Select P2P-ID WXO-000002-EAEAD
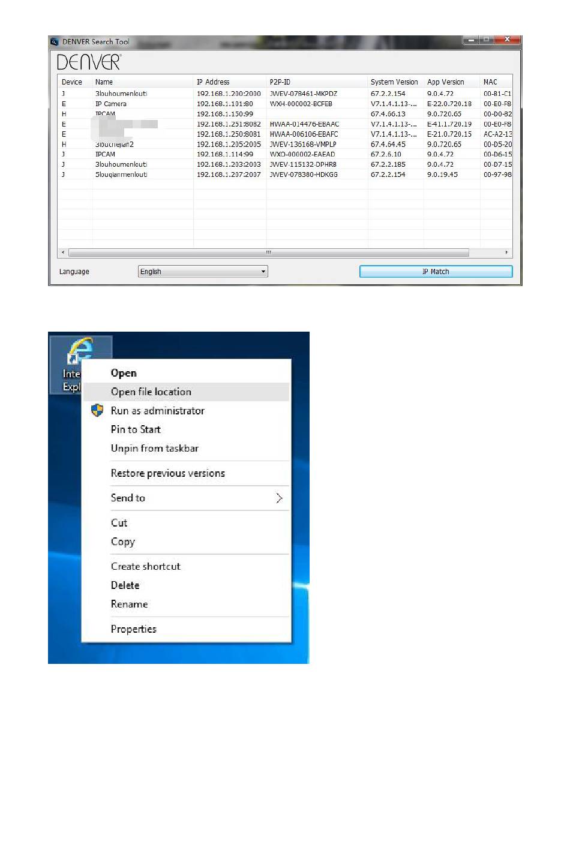This screenshot has height=851, width=570. tap(302, 154)
